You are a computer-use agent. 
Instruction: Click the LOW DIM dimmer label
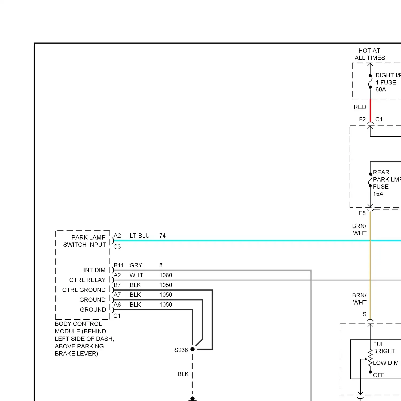(386, 363)
